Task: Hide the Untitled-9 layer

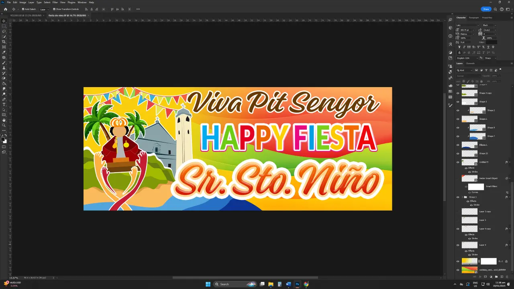Action: tap(458, 162)
